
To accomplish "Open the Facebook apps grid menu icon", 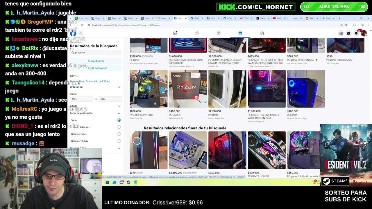I will (341, 33).
